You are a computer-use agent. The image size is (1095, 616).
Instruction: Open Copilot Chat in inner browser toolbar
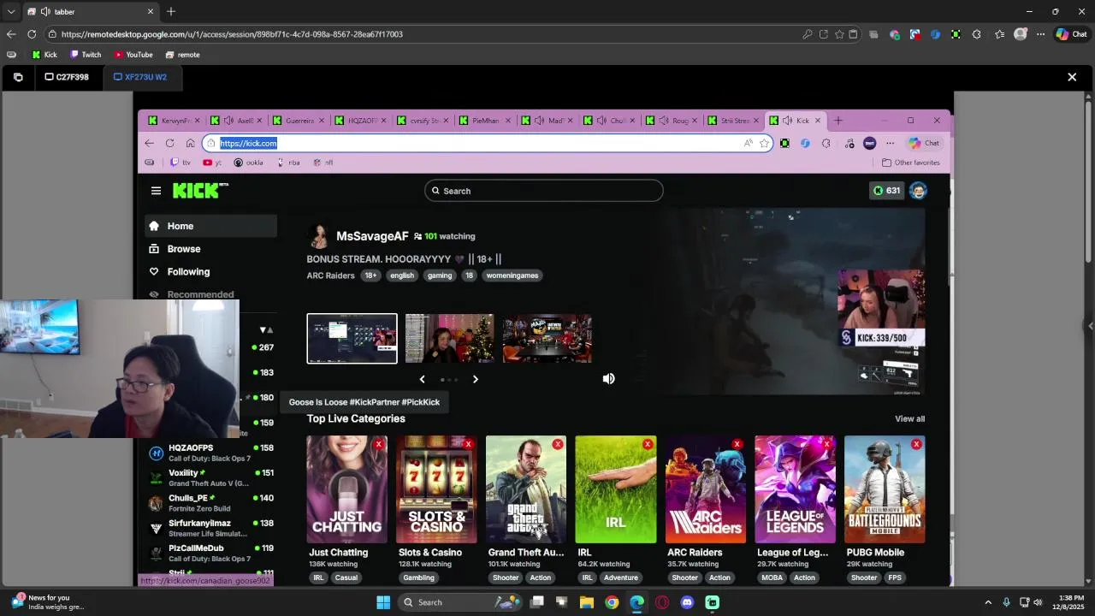click(x=924, y=143)
